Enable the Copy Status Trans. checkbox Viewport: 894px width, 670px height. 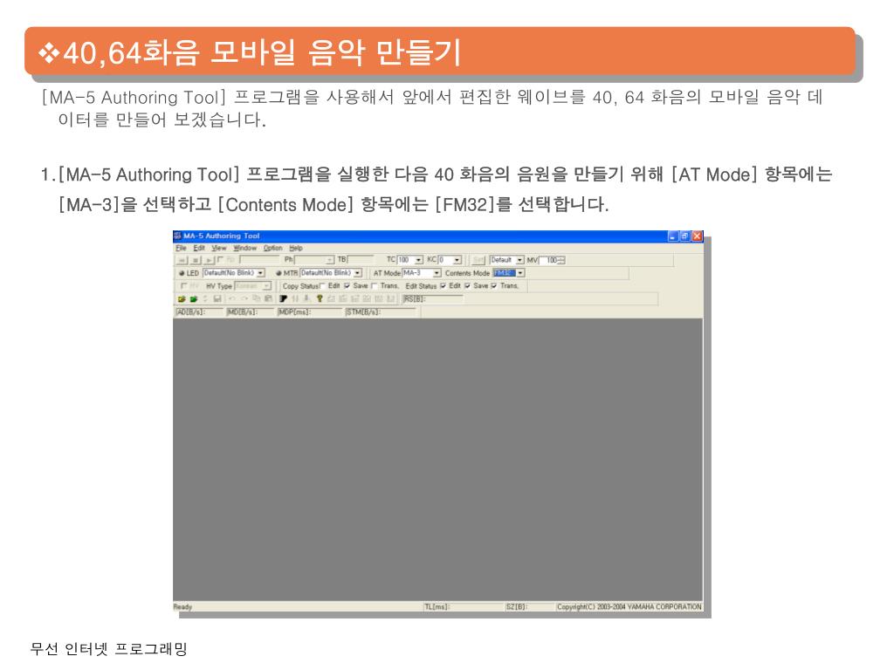click(x=374, y=285)
